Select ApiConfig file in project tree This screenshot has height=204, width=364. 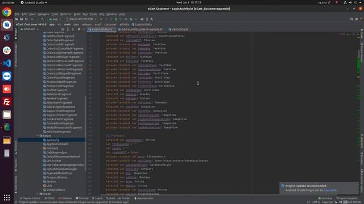pos(53,140)
